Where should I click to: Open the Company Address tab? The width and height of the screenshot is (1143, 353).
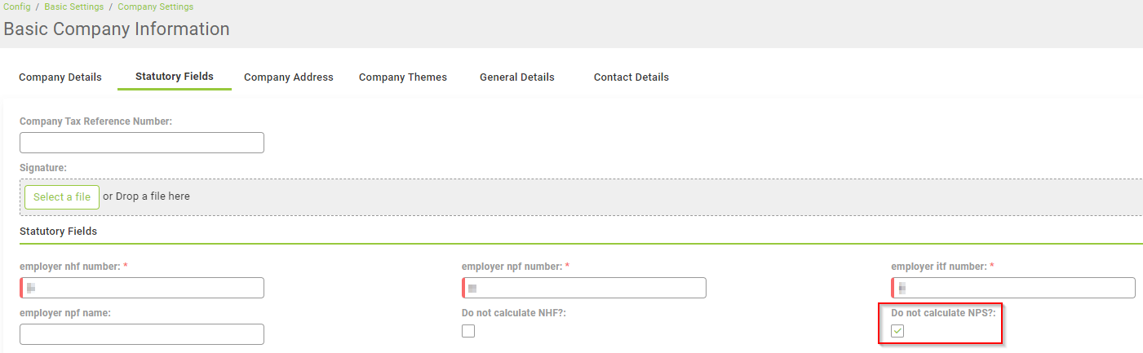tap(289, 77)
